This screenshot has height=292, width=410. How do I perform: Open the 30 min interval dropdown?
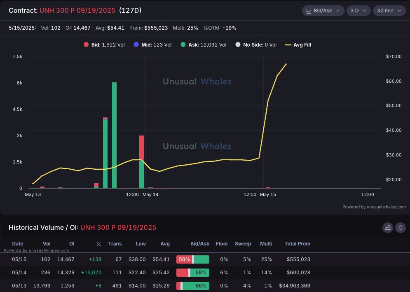389,11
